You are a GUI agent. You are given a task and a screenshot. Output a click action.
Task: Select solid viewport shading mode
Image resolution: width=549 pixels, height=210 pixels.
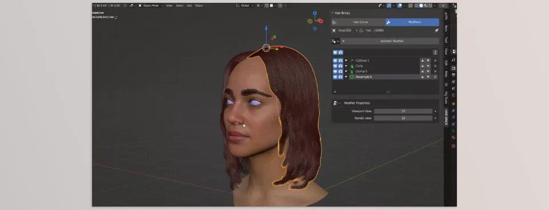[x=421, y=6]
